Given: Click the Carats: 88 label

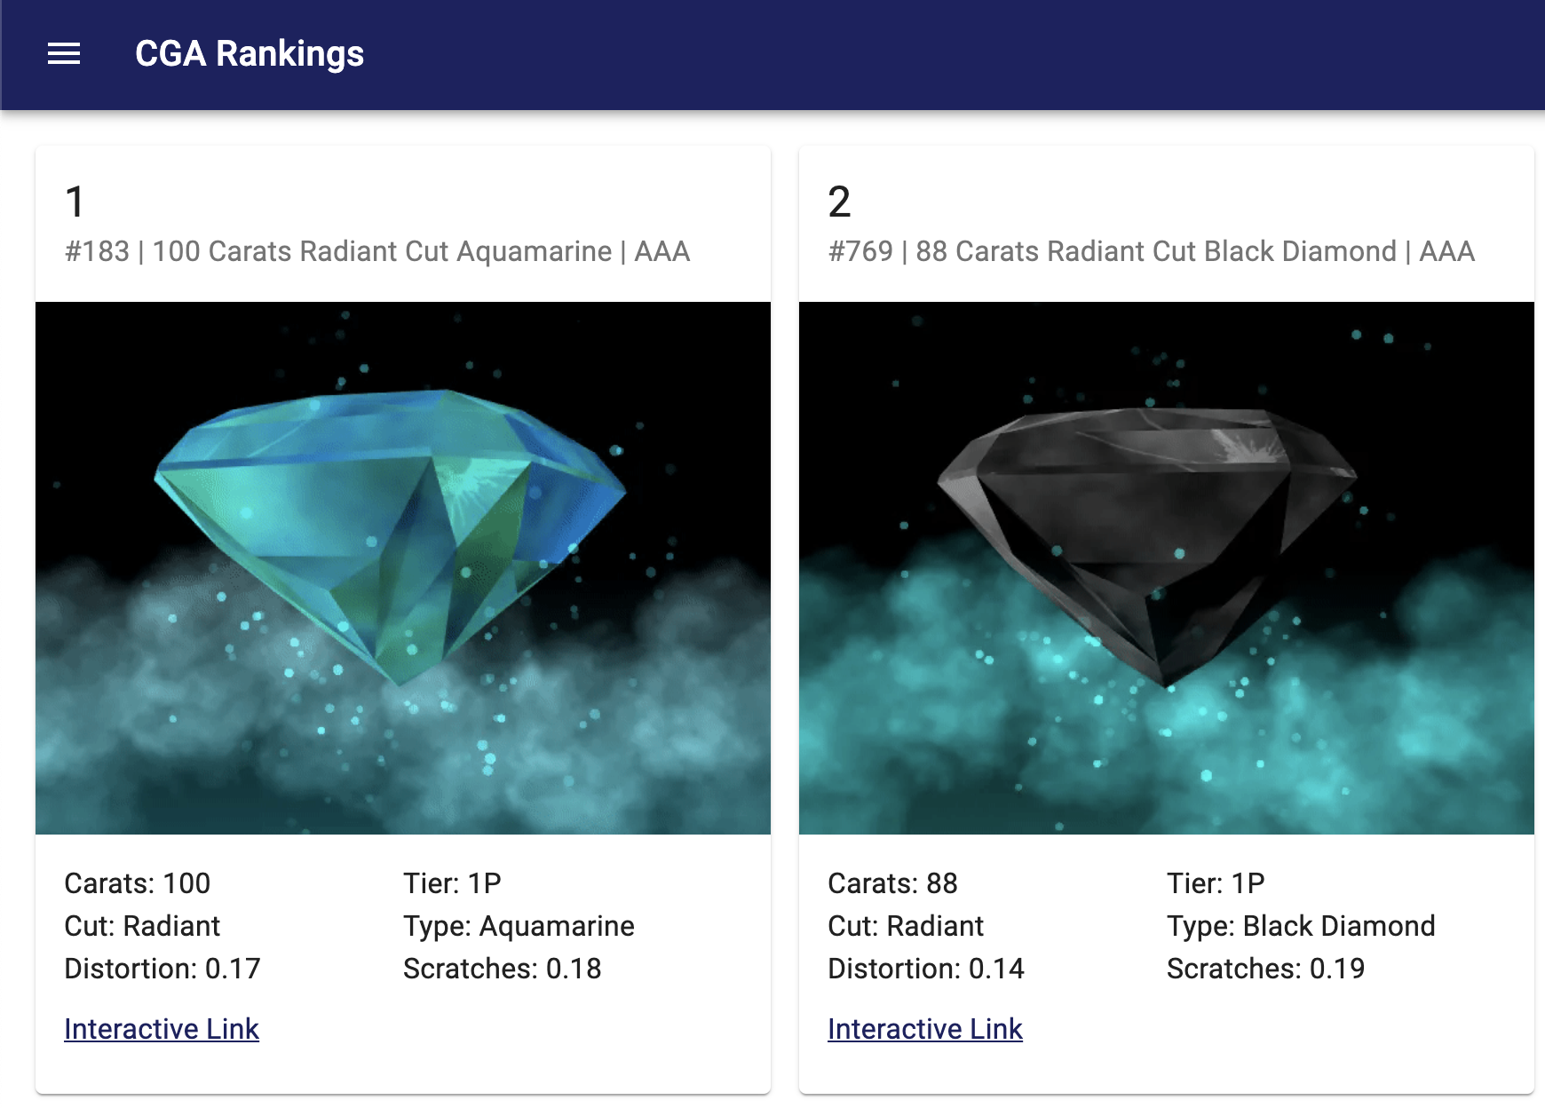Looking at the screenshot, I should coord(893,883).
